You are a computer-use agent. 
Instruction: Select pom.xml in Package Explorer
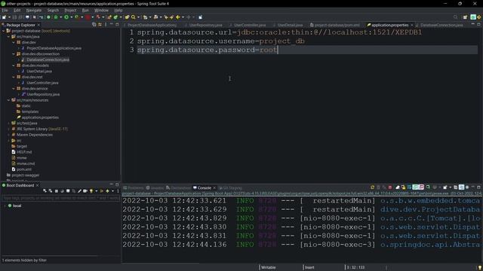coord(23,169)
